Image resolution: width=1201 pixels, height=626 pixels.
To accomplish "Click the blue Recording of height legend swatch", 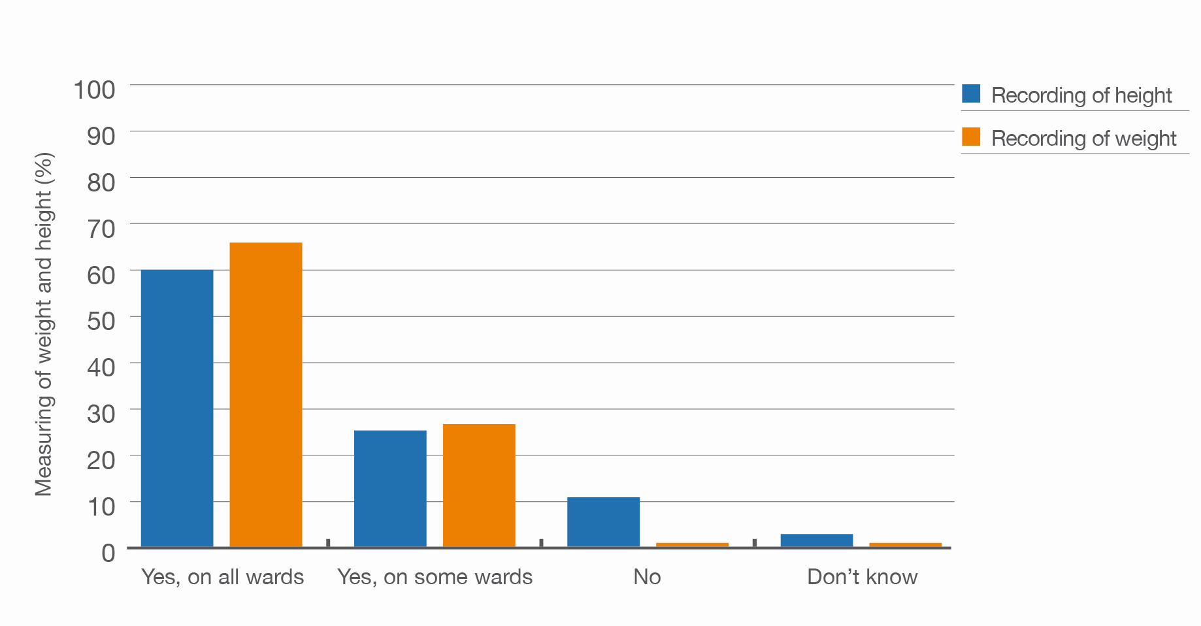I will pyautogui.click(x=971, y=93).
